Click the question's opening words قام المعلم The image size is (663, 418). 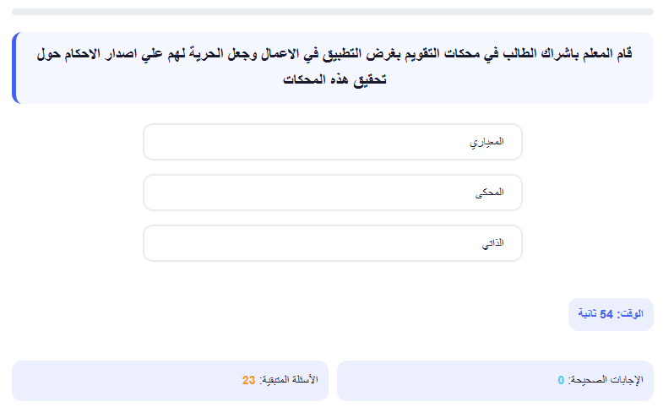tap(607, 54)
